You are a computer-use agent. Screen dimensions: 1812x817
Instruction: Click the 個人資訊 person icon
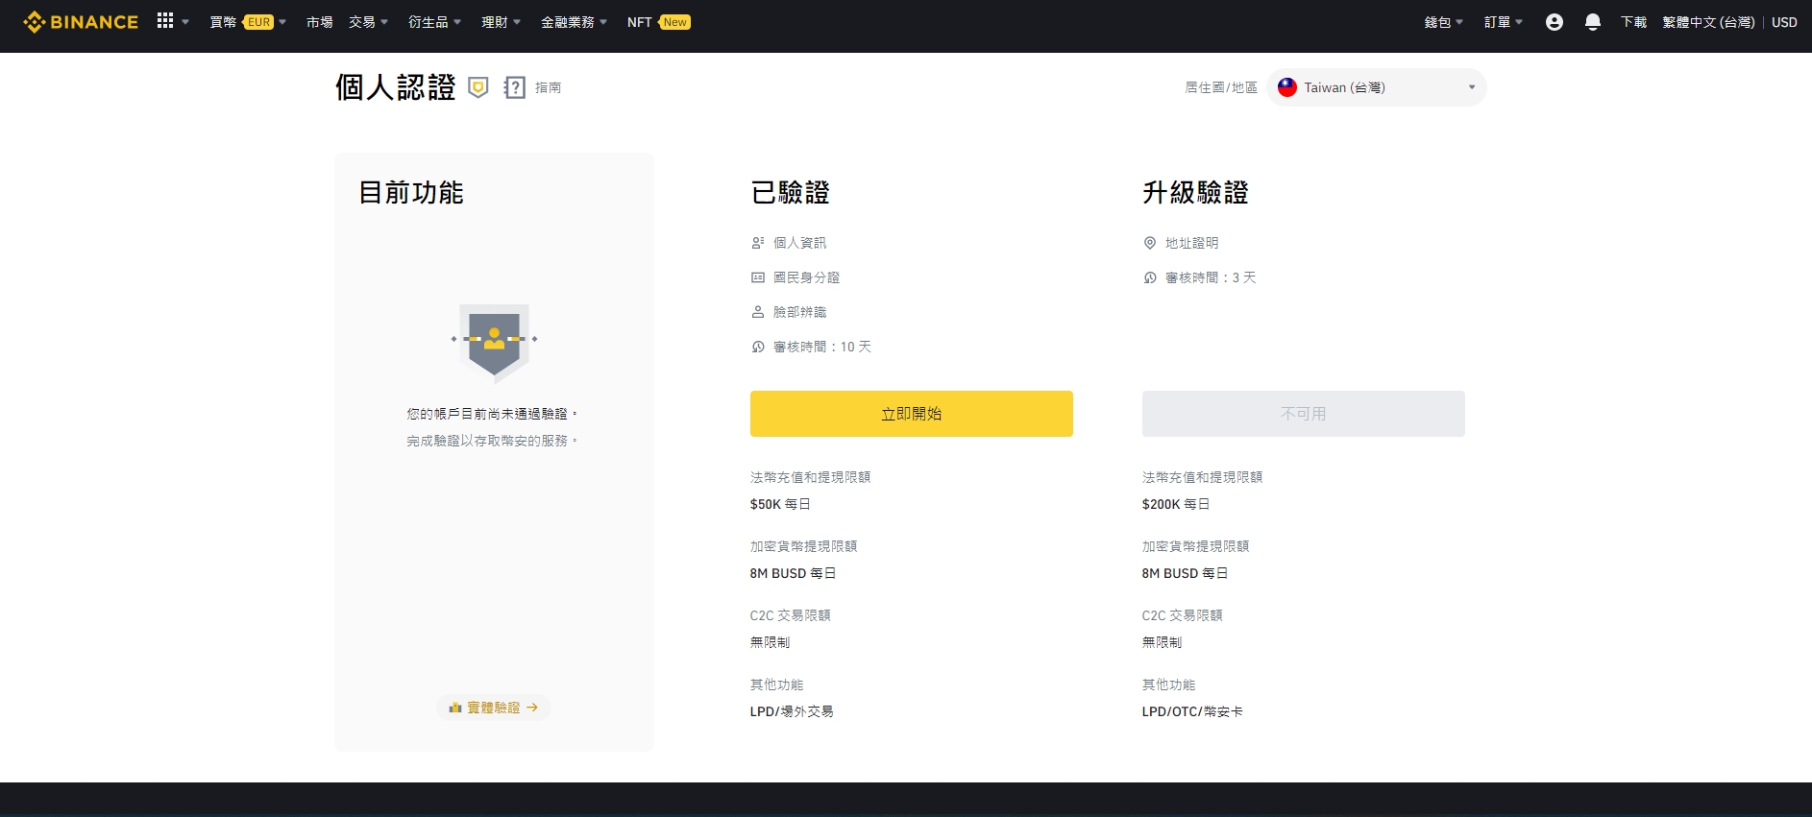click(x=758, y=243)
